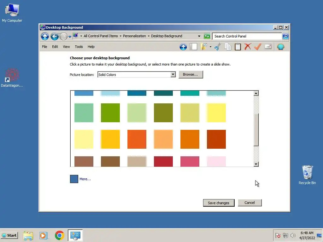Pick the dark burnt orange swatch
323x242 pixels.
216,139
